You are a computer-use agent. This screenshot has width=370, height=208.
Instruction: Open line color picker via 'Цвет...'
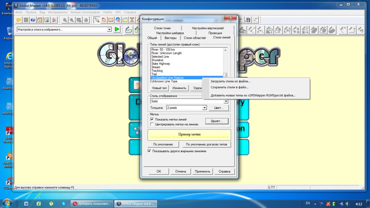click(x=219, y=108)
